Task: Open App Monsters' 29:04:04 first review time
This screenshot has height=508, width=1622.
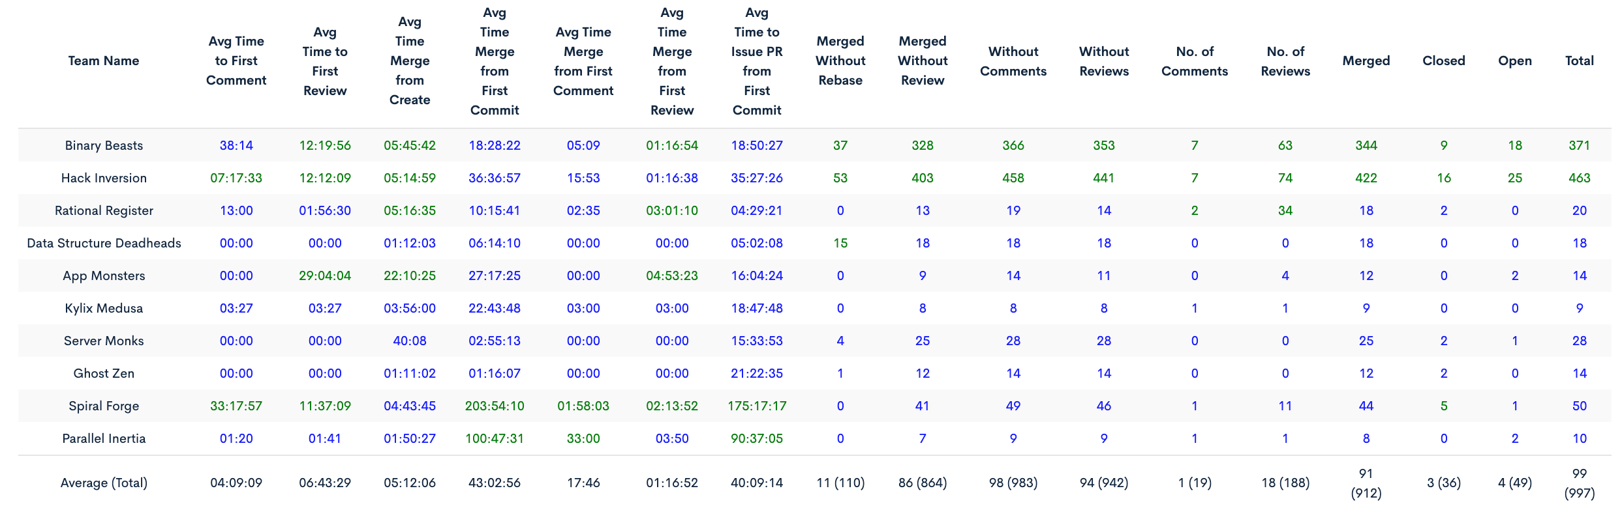Action: coord(325,275)
